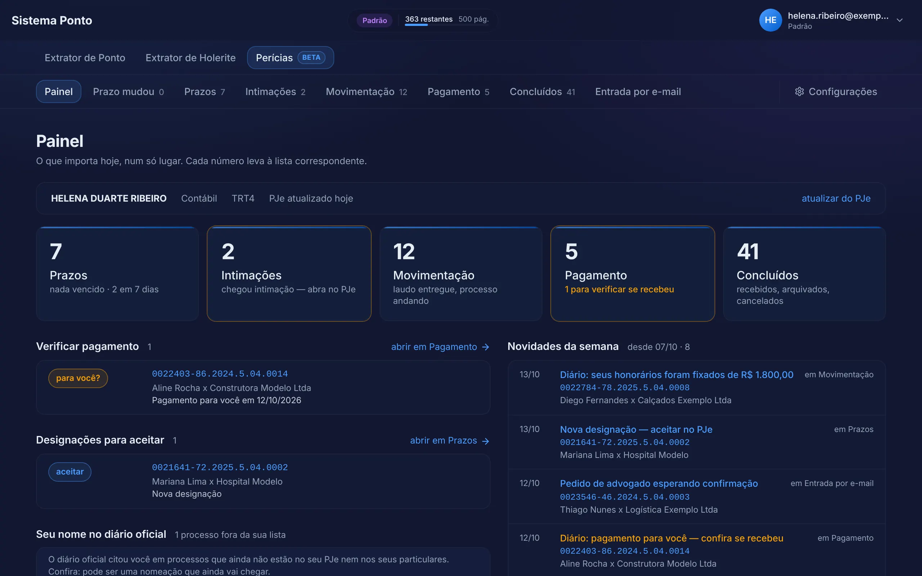Click the HE user avatar
The width and height of the screenshot is (922, 576).
pos(770,20)
